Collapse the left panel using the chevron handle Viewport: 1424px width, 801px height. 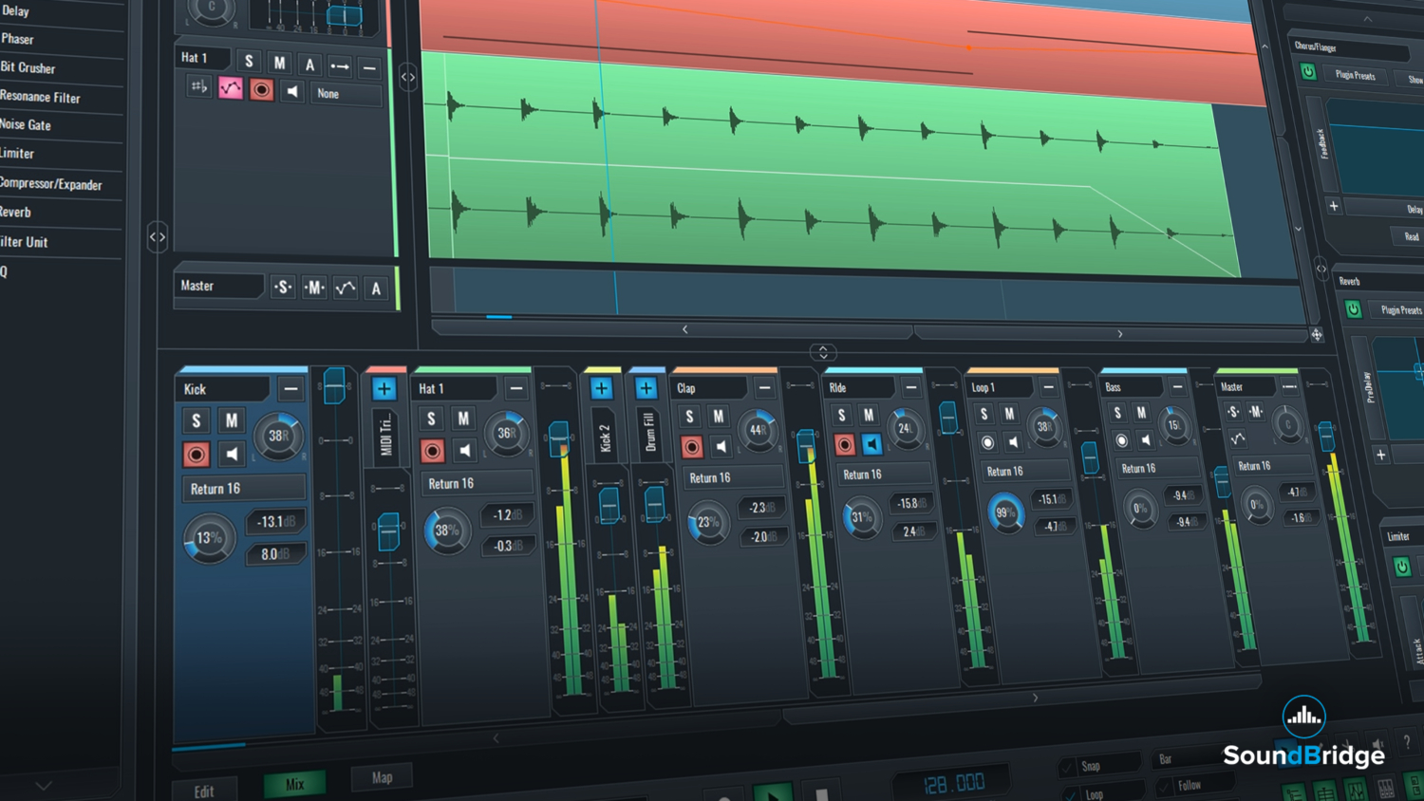(x=158, y=236)
